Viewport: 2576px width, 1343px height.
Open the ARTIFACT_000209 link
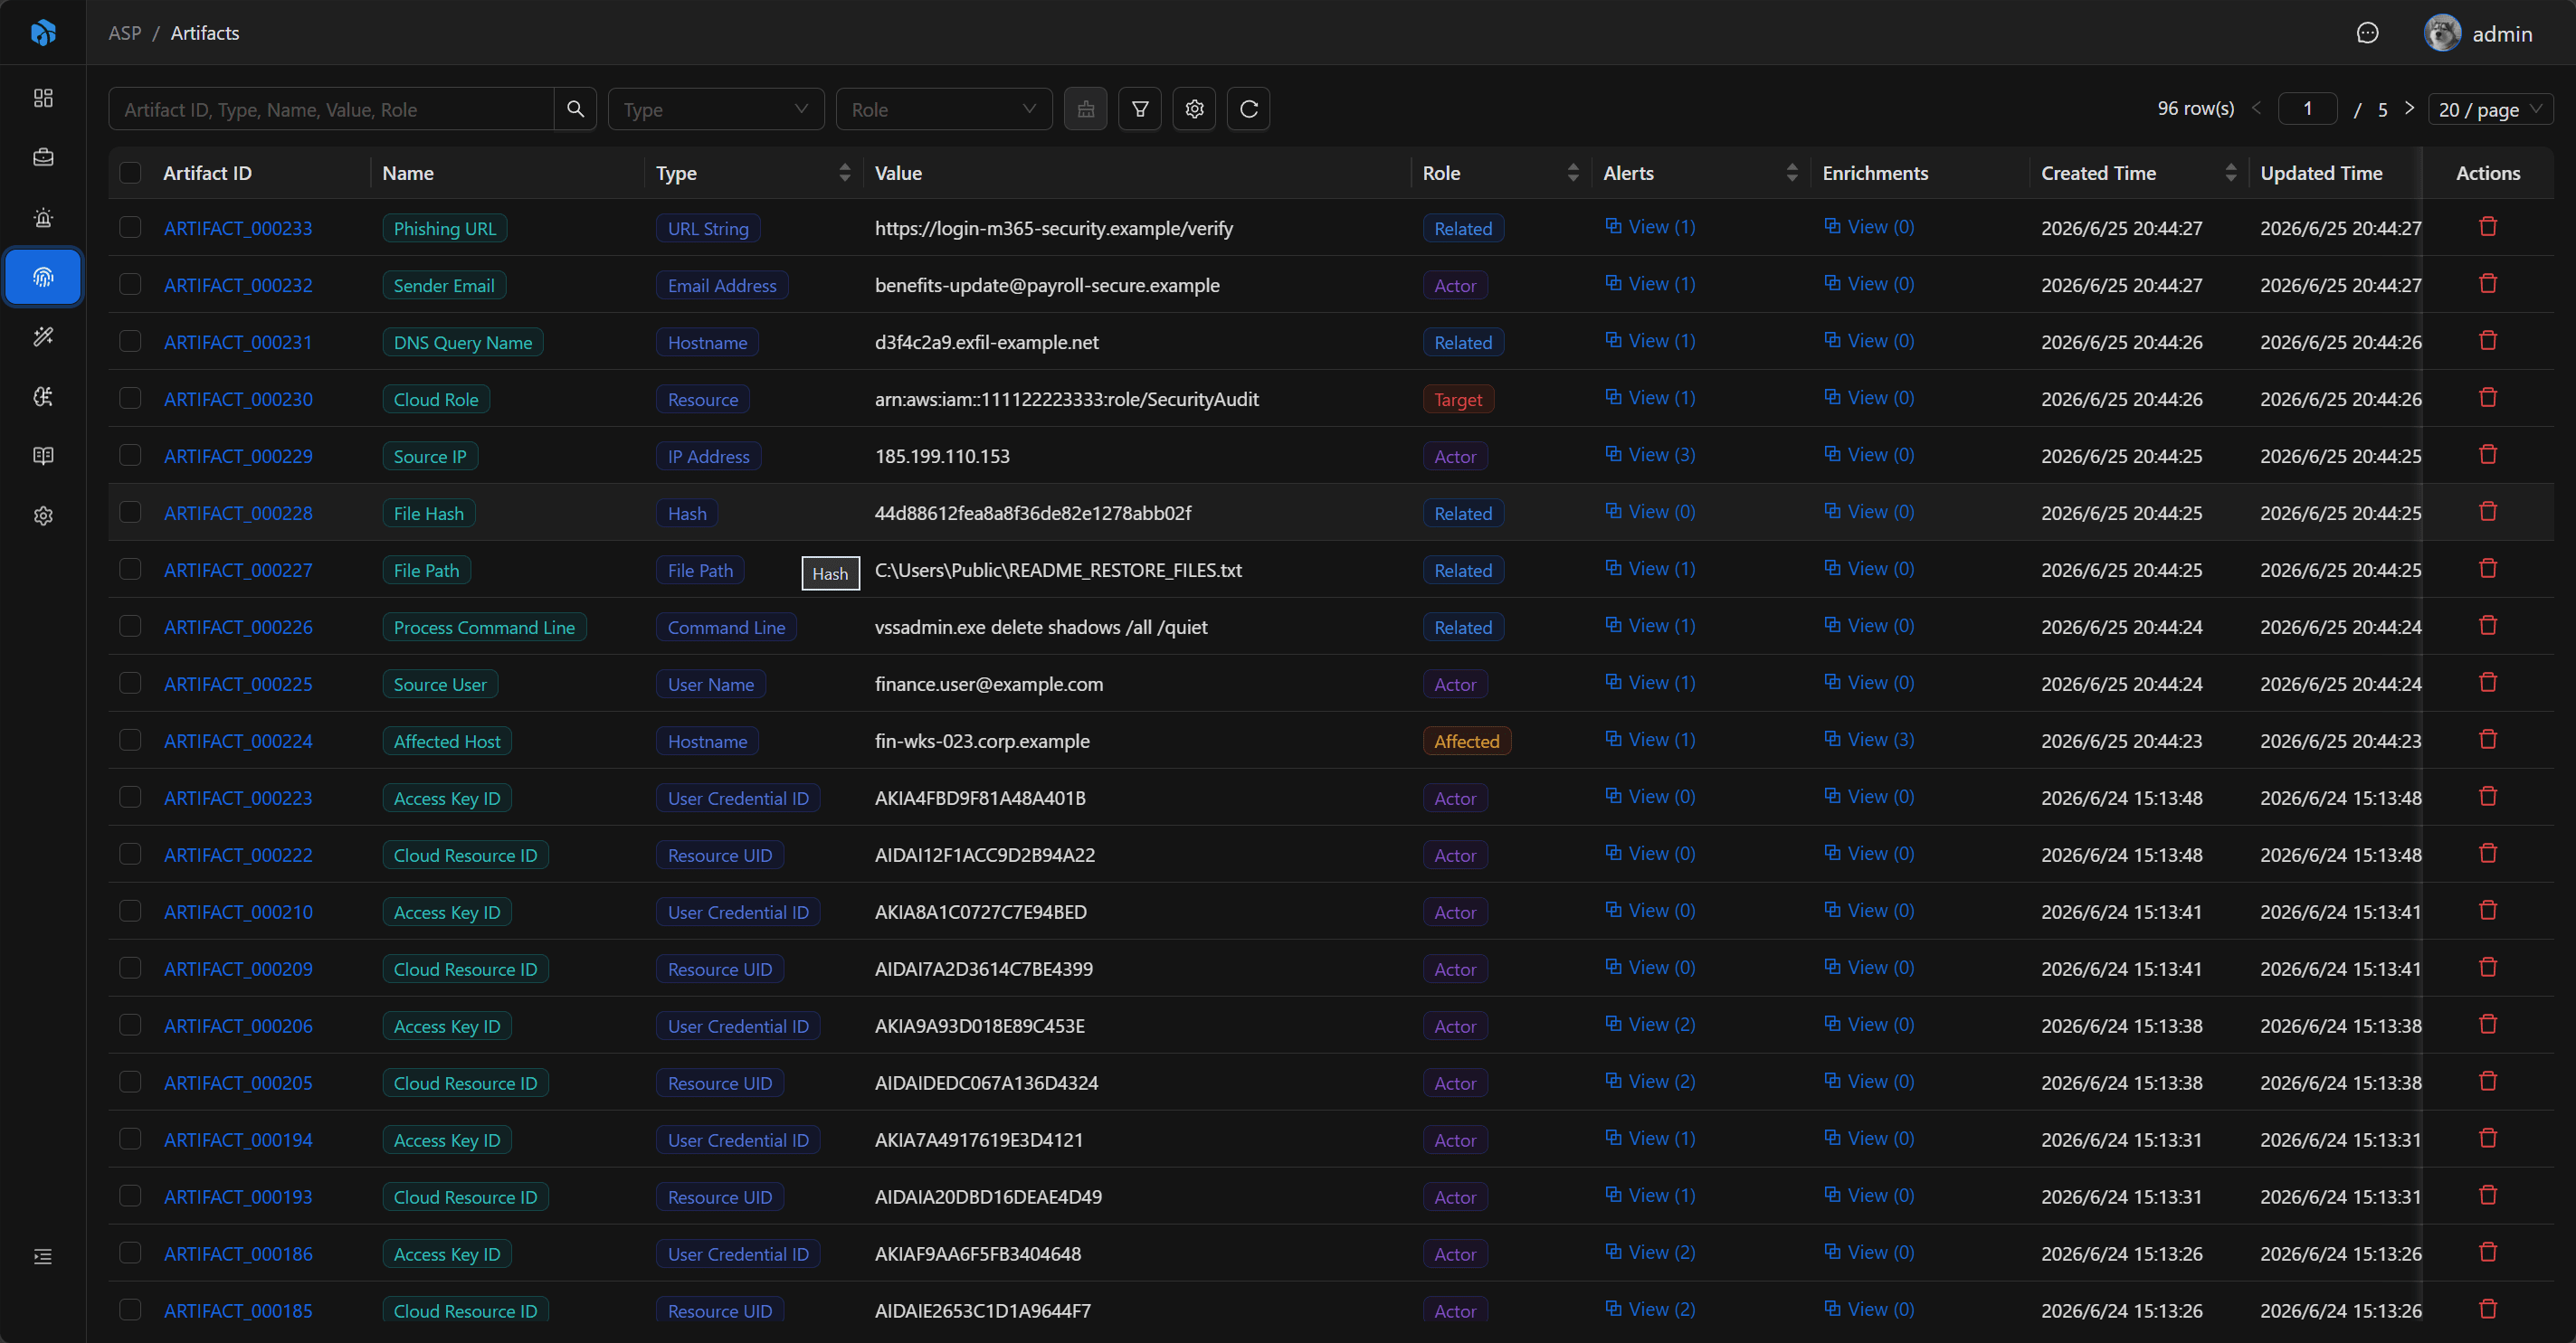click(x=238, y=969)
